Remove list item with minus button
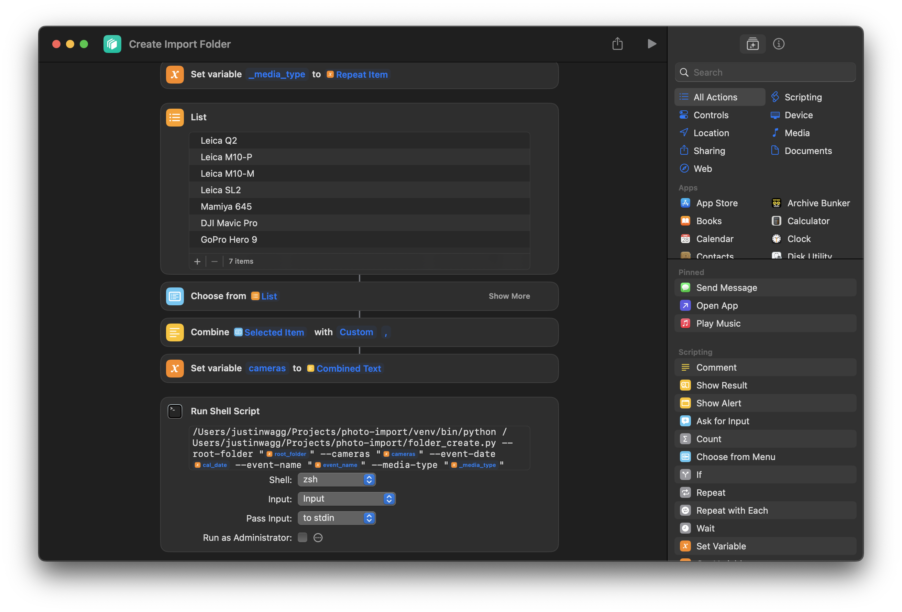 click(214, 261)
